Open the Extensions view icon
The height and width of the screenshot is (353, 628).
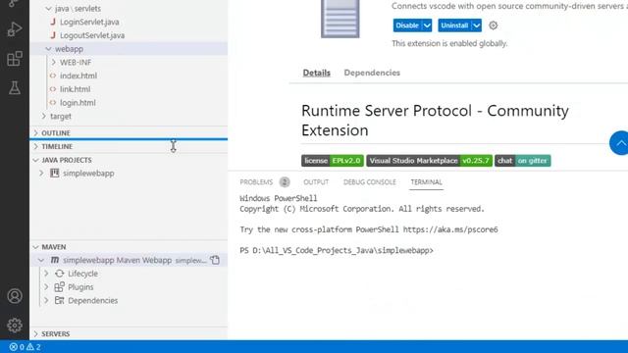click(15, 59)
